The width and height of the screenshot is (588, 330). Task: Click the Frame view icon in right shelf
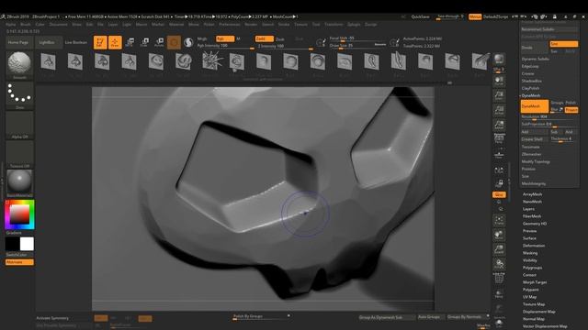pos(499,220)
